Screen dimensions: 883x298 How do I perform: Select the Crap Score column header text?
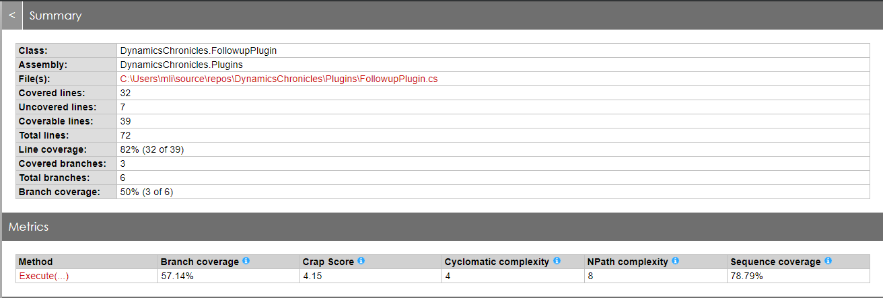[328, 262]
